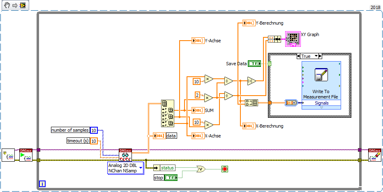Viewport: 383px width, 192px height.
Task: Click the status unbundle element
Action: (168, 168)
